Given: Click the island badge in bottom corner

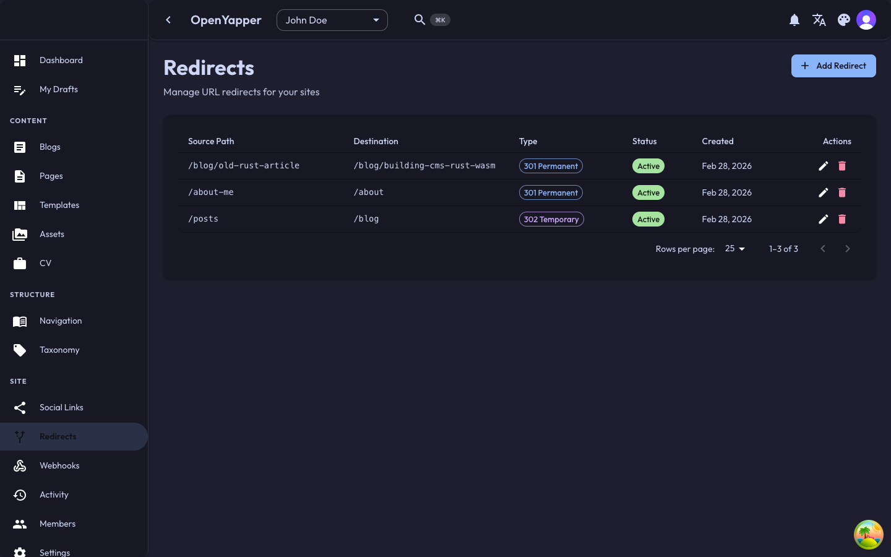Looking at the screenshot, I should pos(868,535).
